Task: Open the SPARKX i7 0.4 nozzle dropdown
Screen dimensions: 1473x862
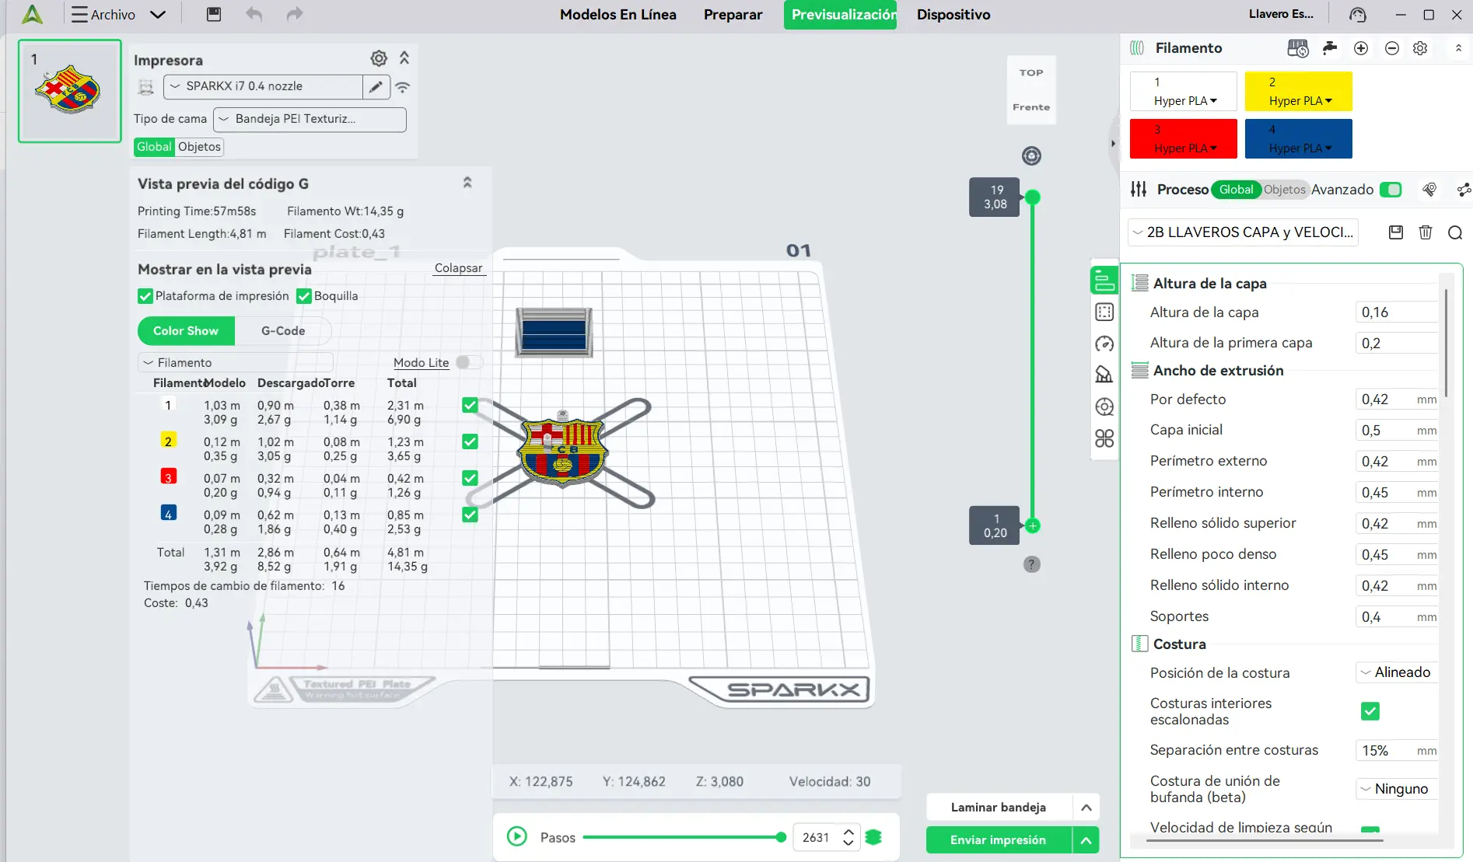Action: (263, 86)
